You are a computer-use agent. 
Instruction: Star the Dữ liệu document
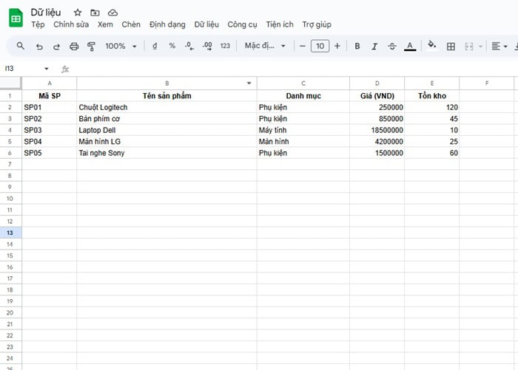(77, 13)
